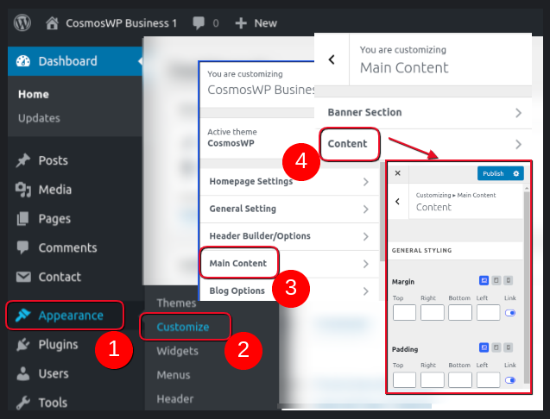Expand Main Content chevron
Screen dimensions: 550x419
point(366,264)
